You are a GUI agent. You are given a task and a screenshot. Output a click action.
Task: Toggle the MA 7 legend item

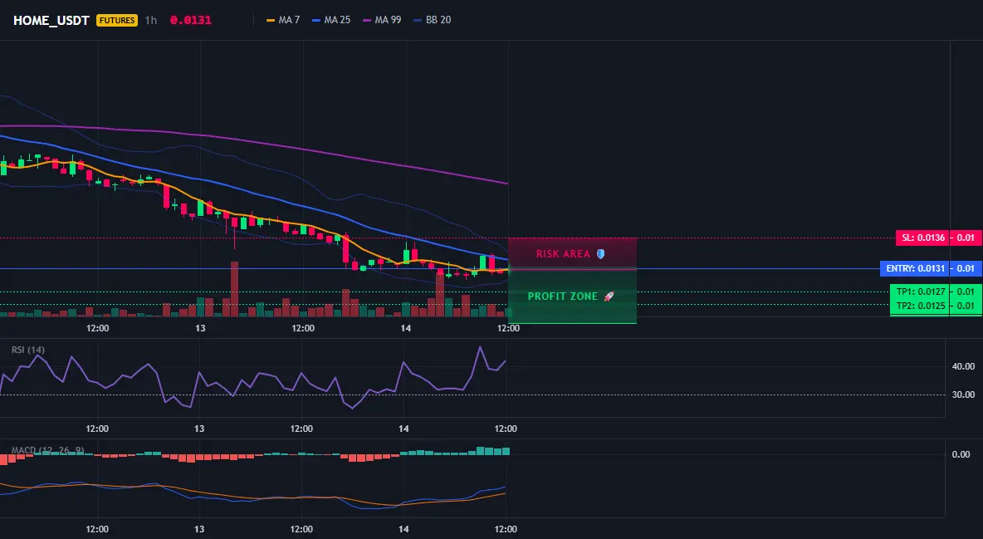point(283,20)
